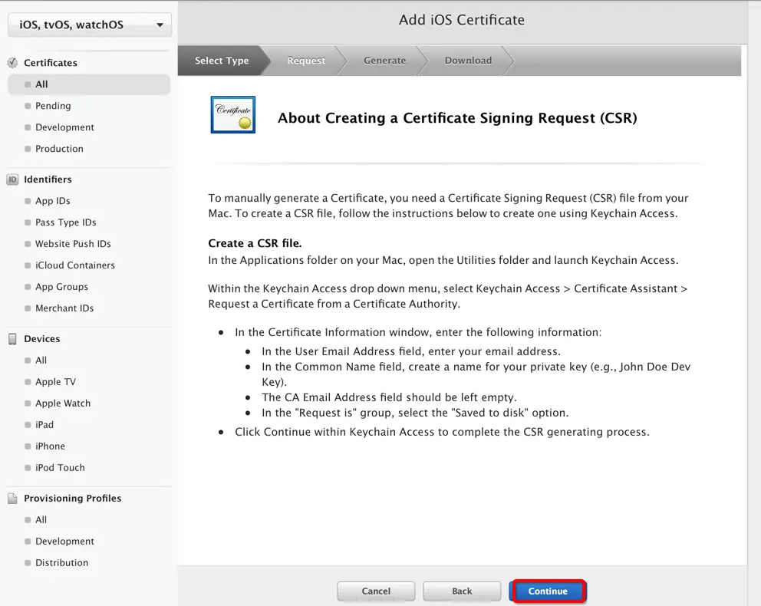Select All under Devices
The height and width of the screenshot is (606, 761).
[41, 360]
